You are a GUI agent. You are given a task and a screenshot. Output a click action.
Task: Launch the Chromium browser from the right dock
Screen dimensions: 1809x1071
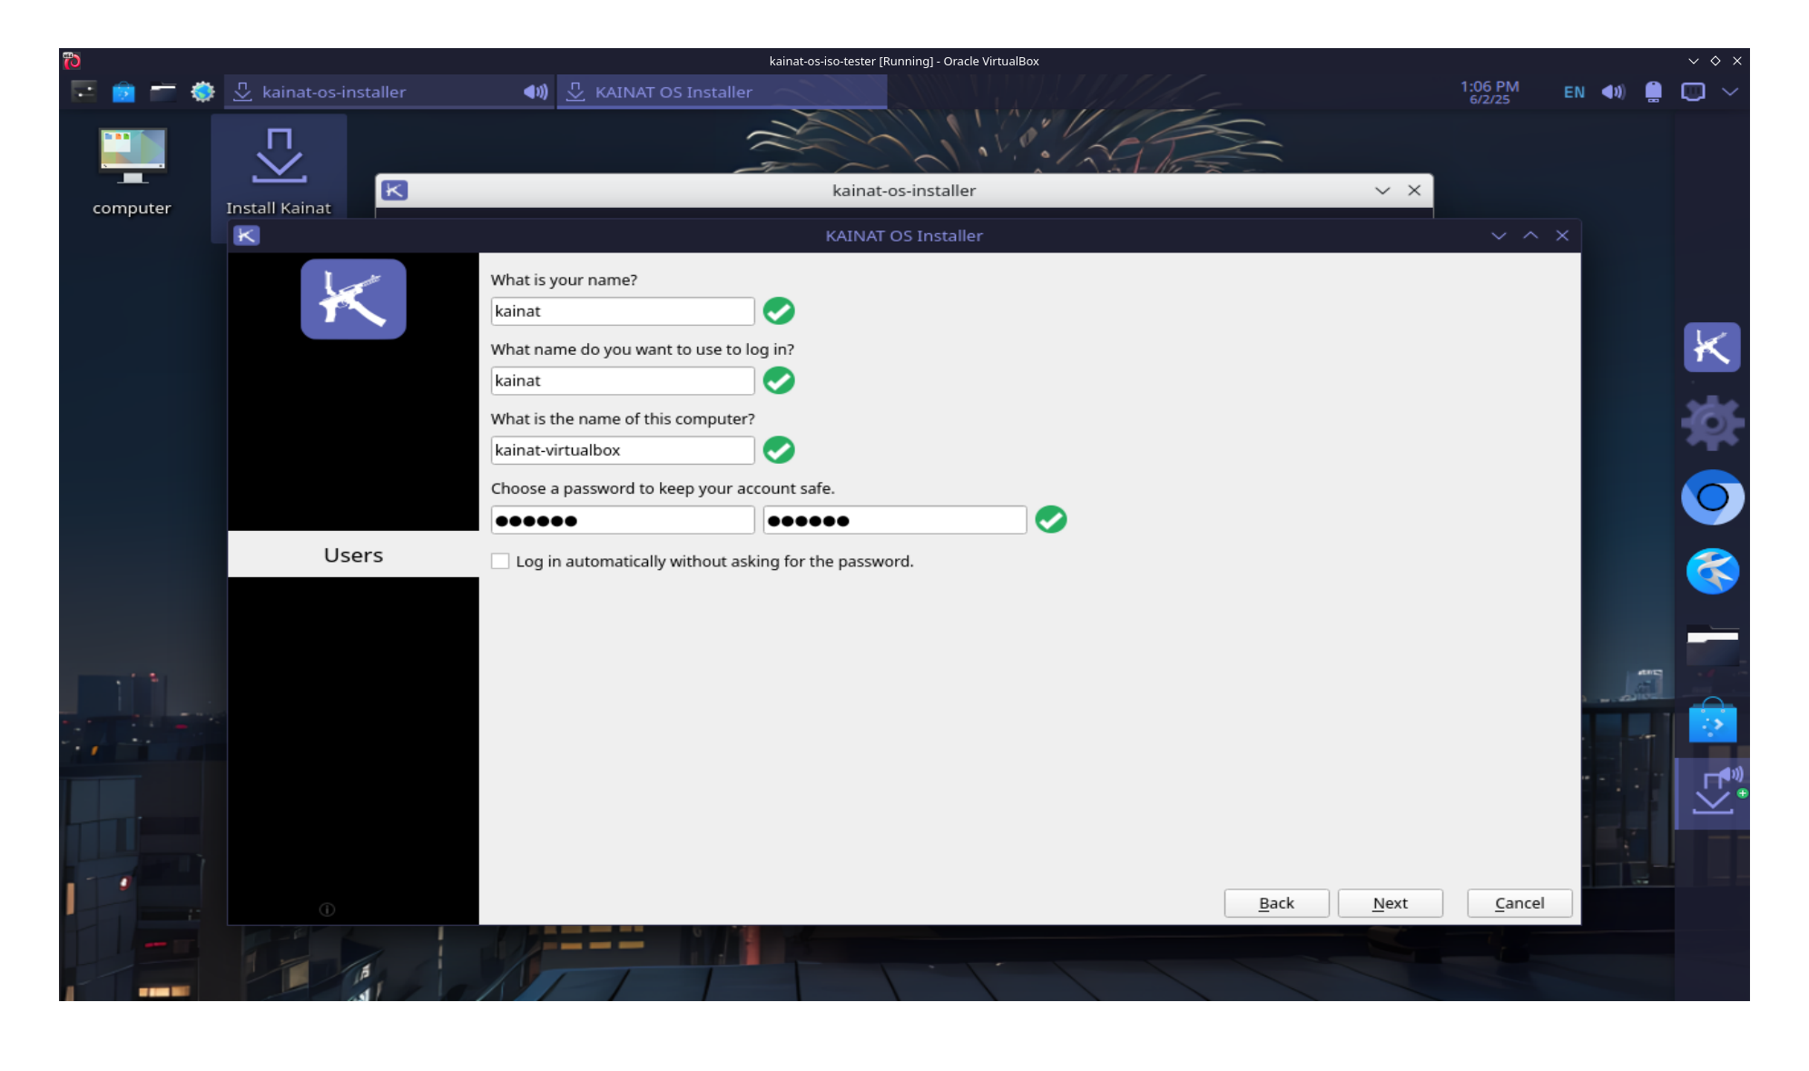1712,497
